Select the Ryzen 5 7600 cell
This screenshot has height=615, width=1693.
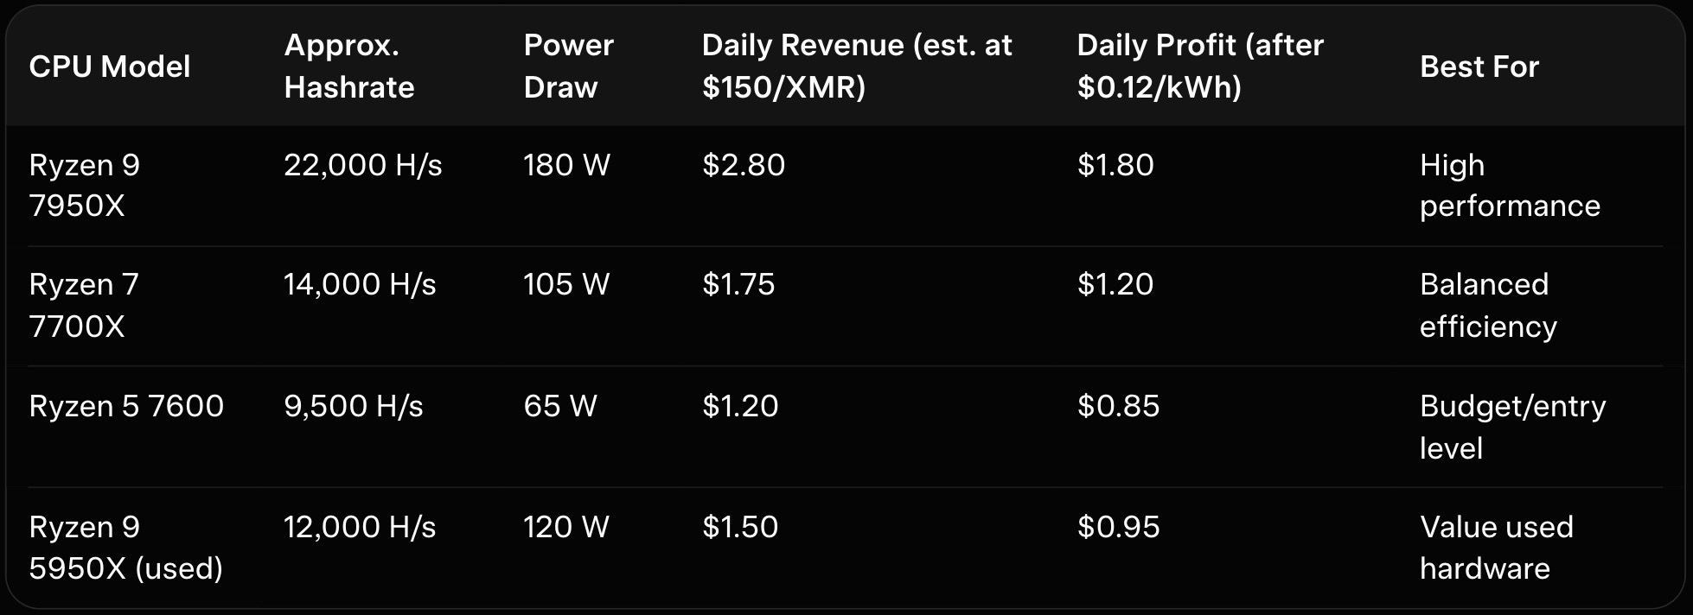(126, 406)
